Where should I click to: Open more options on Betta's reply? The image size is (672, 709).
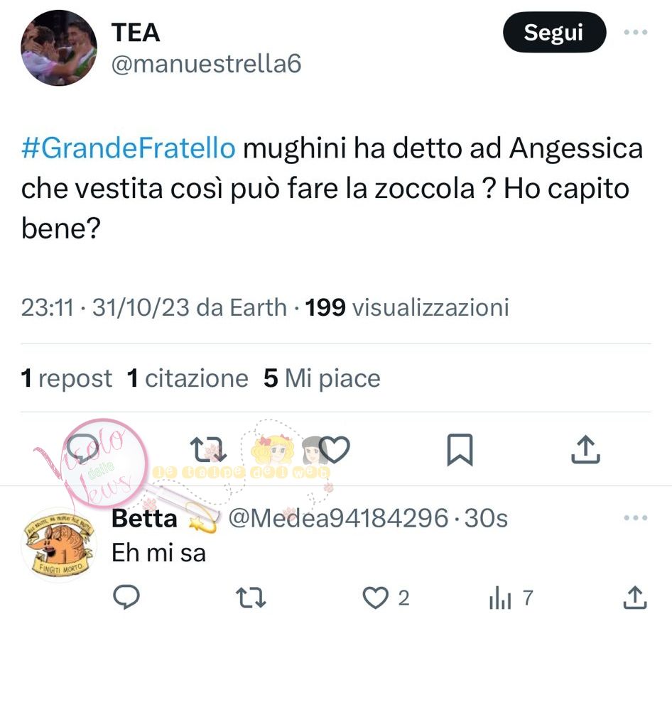635,517
